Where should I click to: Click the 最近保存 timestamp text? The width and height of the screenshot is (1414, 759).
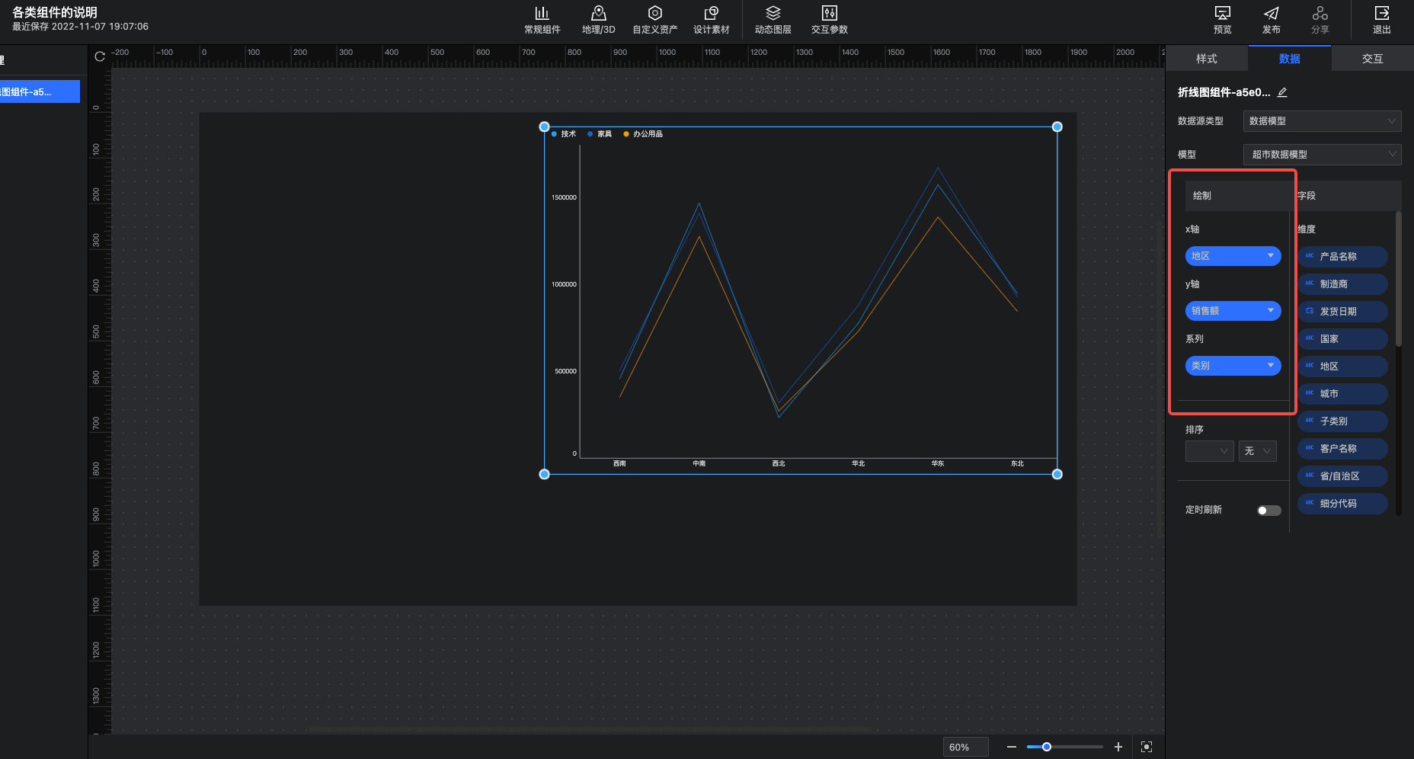[x=80, y=27]
